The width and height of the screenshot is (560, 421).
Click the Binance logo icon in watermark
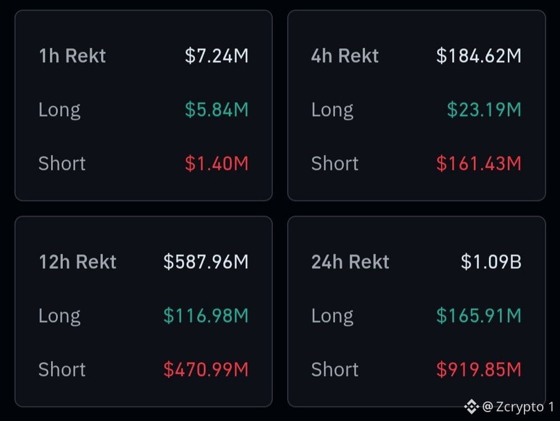(472, 407)
